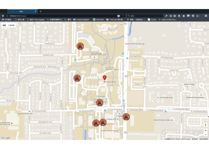Open the downloads arrow icon
Screen dimensions: 209x149
(179, 16)
